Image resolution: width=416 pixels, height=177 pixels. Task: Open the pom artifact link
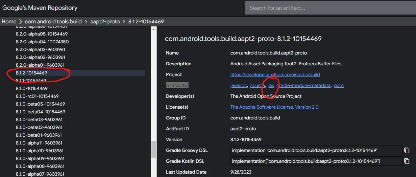point(339,85)
